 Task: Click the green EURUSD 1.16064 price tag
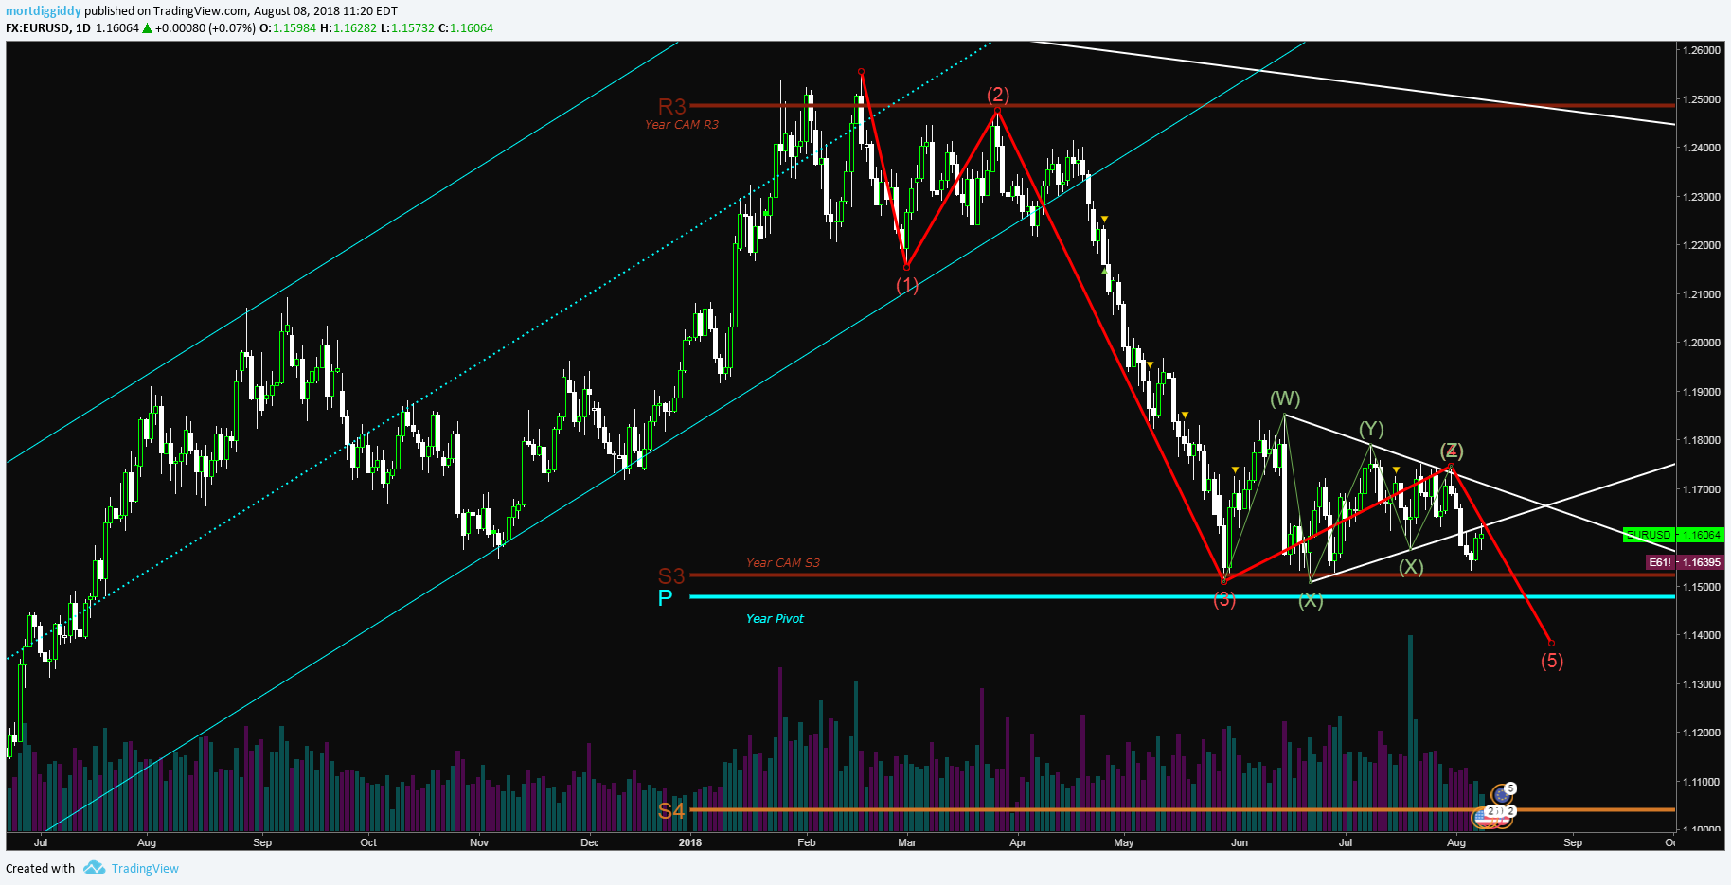(1673, 535)
